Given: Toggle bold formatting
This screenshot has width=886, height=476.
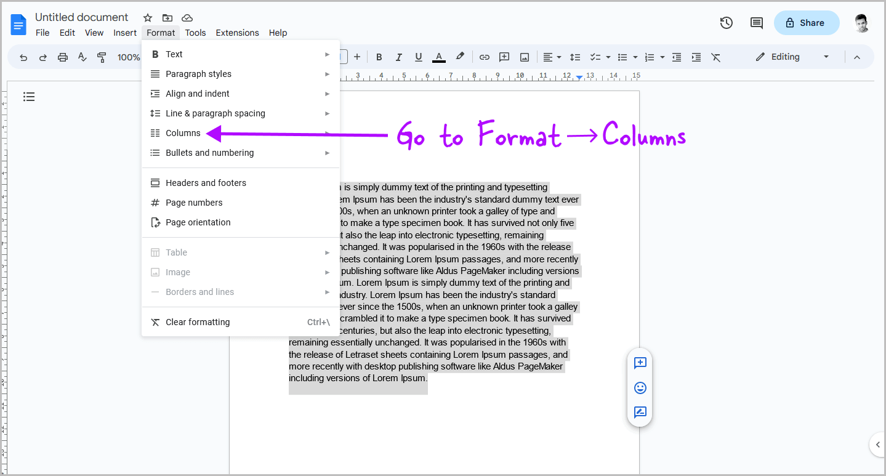Looking at the screenshot, I should 379,57.
